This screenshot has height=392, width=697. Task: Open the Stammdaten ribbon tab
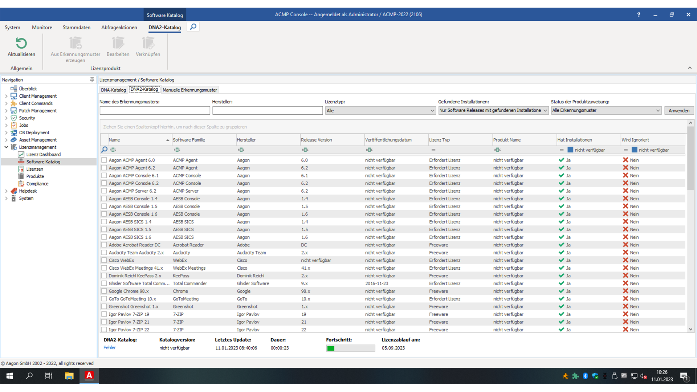(77, 28)
